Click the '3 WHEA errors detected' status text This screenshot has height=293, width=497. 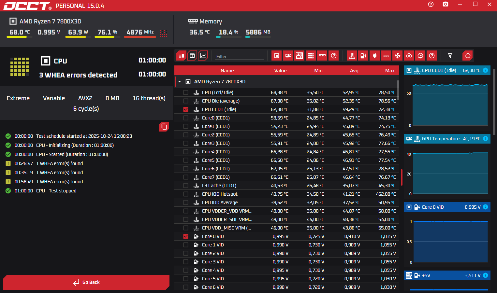tap(78, 75)
